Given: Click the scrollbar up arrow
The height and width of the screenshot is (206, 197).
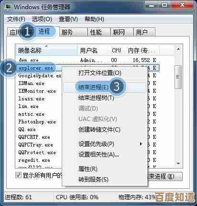Looking at the screenshot, I should [178, 48].
